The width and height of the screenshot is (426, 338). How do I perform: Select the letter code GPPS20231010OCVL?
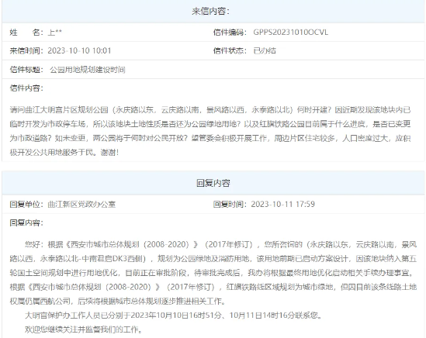(290, 33)
